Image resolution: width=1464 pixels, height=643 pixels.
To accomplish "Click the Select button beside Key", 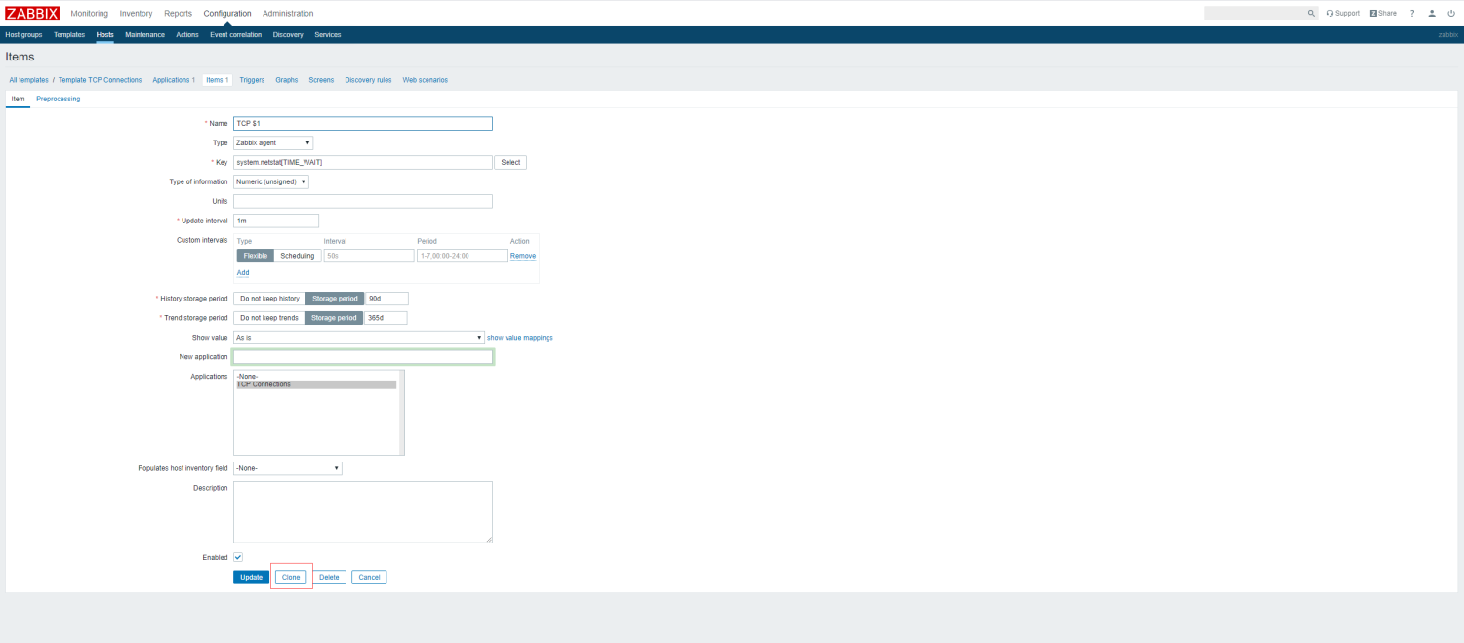I will pyautogui.click(x=510, y=162).
